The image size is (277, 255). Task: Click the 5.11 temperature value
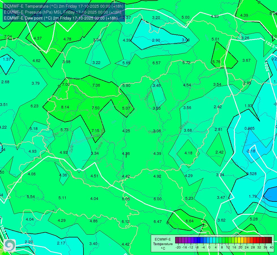(x=62, y=198)
